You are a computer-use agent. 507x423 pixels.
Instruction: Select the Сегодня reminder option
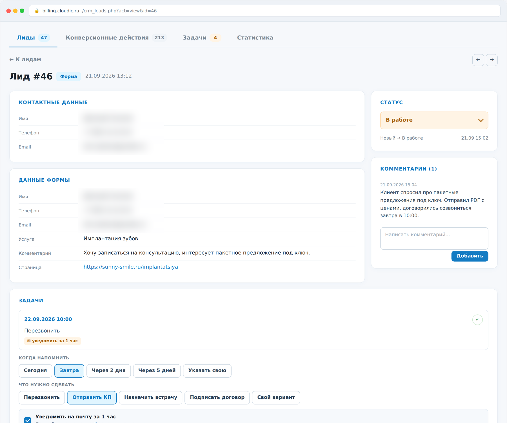coord(35,371)
